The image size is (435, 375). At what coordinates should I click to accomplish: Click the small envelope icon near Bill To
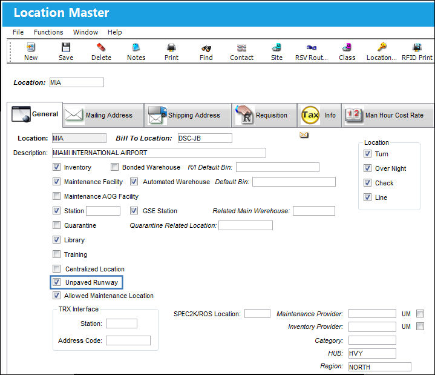point(304,135)
